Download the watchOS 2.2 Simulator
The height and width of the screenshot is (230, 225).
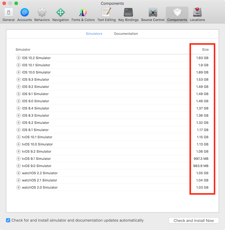pyautogui.click(x=19, y=173)
